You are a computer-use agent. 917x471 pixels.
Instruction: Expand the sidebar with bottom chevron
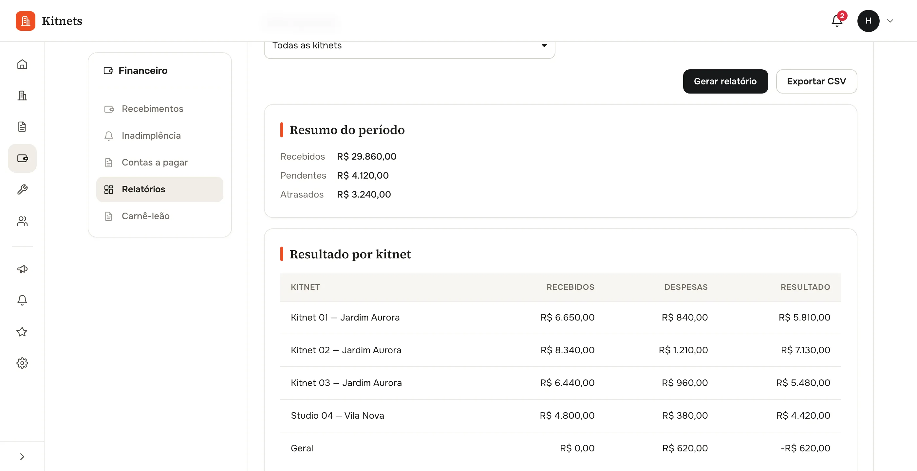(22, 456)
